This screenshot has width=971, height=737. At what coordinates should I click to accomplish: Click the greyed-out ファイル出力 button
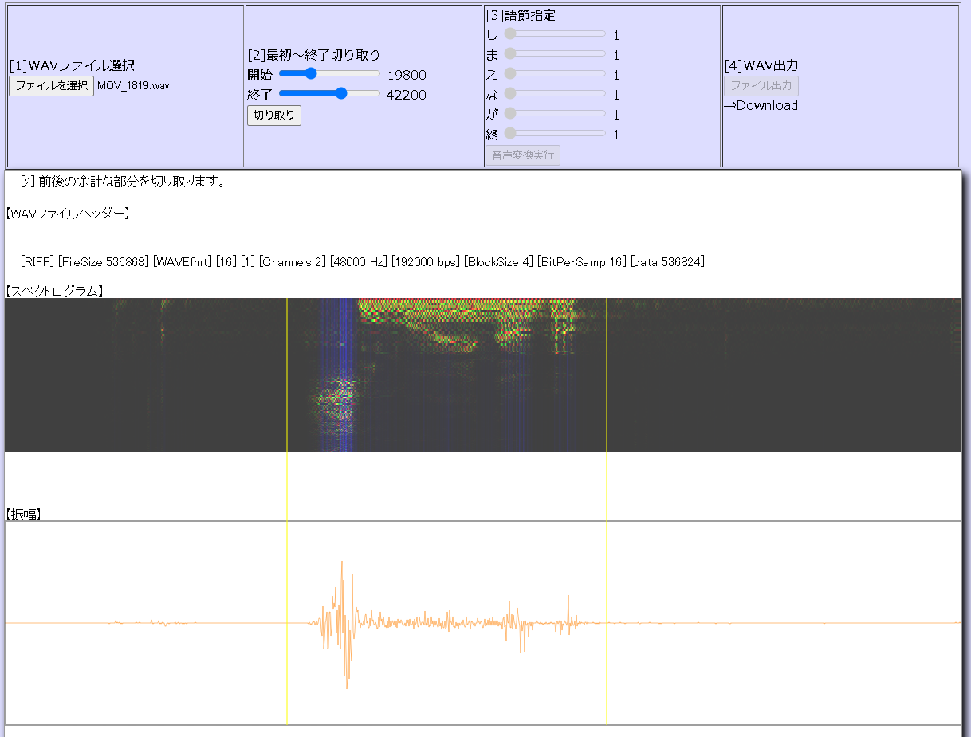coord(761,86)
